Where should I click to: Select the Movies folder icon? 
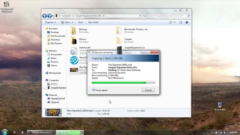(x=73, y=40)
